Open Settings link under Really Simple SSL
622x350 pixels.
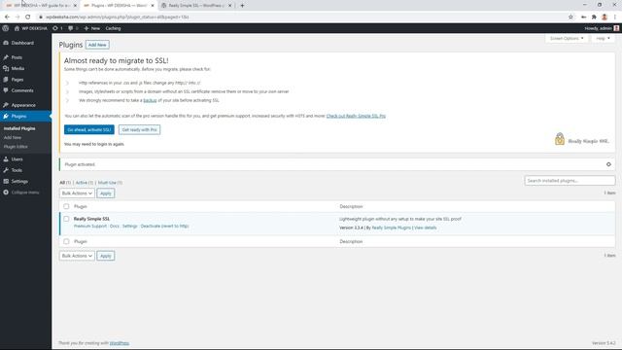129,227
